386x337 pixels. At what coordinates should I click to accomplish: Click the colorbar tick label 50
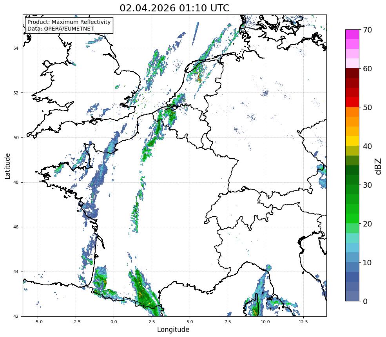pyautogui.click(x=367, y=108)
